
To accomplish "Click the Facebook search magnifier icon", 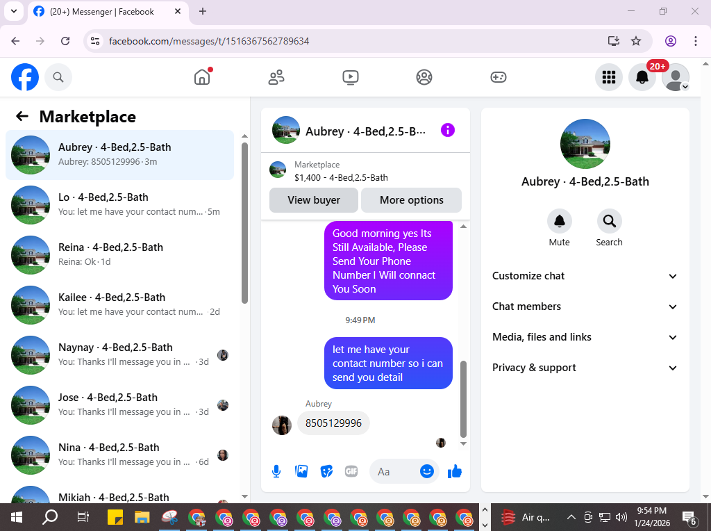I will click(x=58, y=77).
